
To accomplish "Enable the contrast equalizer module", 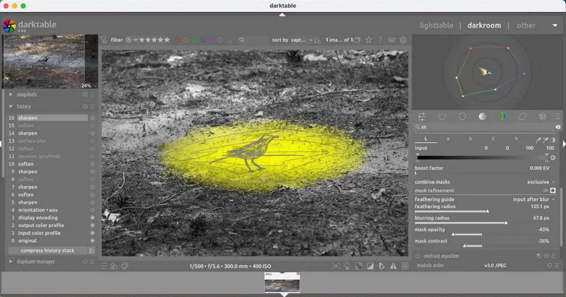I will coord(418,256).
